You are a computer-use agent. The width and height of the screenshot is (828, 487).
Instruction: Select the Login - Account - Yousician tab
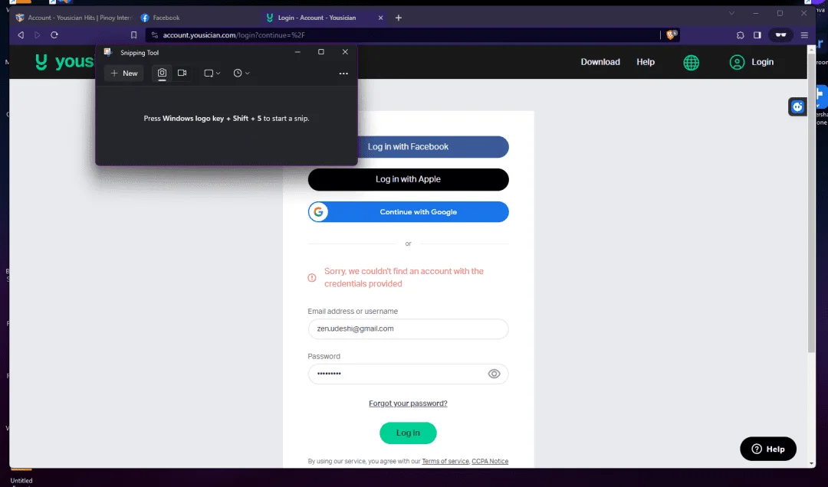(317, 18)
